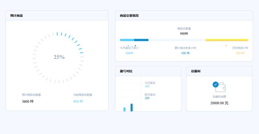Select the yellow progress bar segment
The width and height of the screenshot is (259, 134).
pyautogui.click(x=227, y=40)
